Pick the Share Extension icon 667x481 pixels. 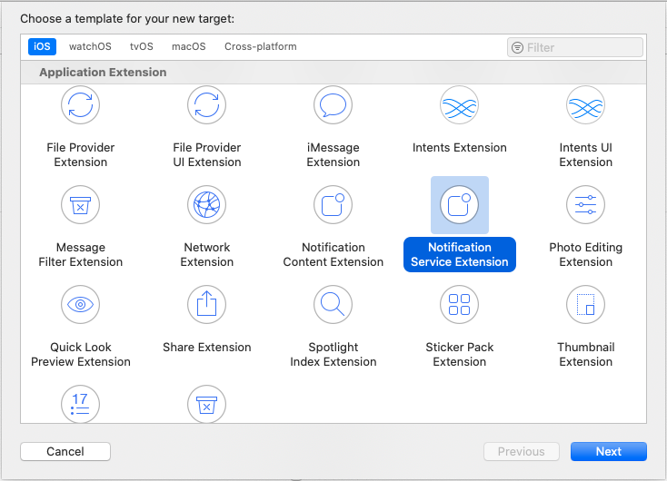207,305
